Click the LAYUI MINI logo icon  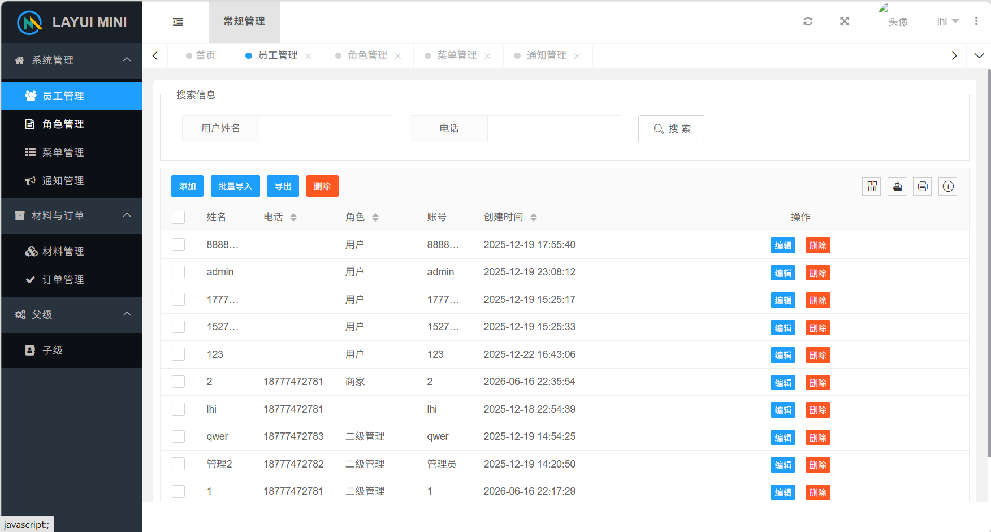click(x=30, y=23)
